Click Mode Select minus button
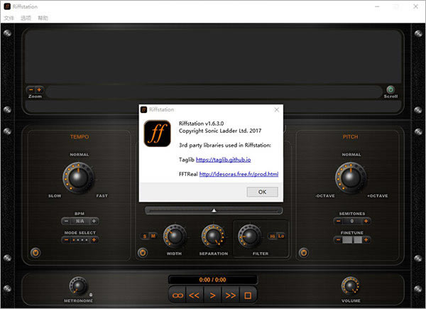 pos(66,239)
